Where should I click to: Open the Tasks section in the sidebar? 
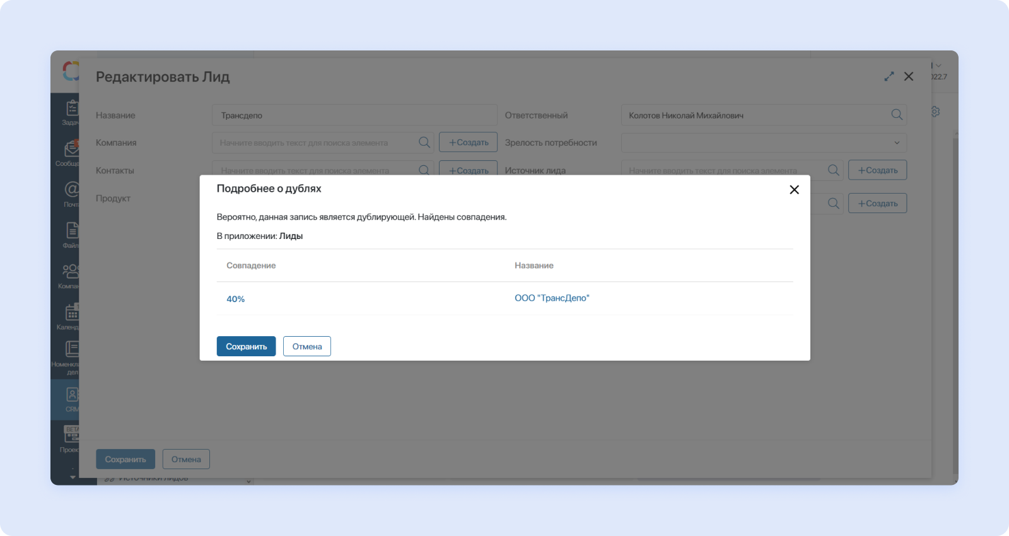click(x=71, y=112)
